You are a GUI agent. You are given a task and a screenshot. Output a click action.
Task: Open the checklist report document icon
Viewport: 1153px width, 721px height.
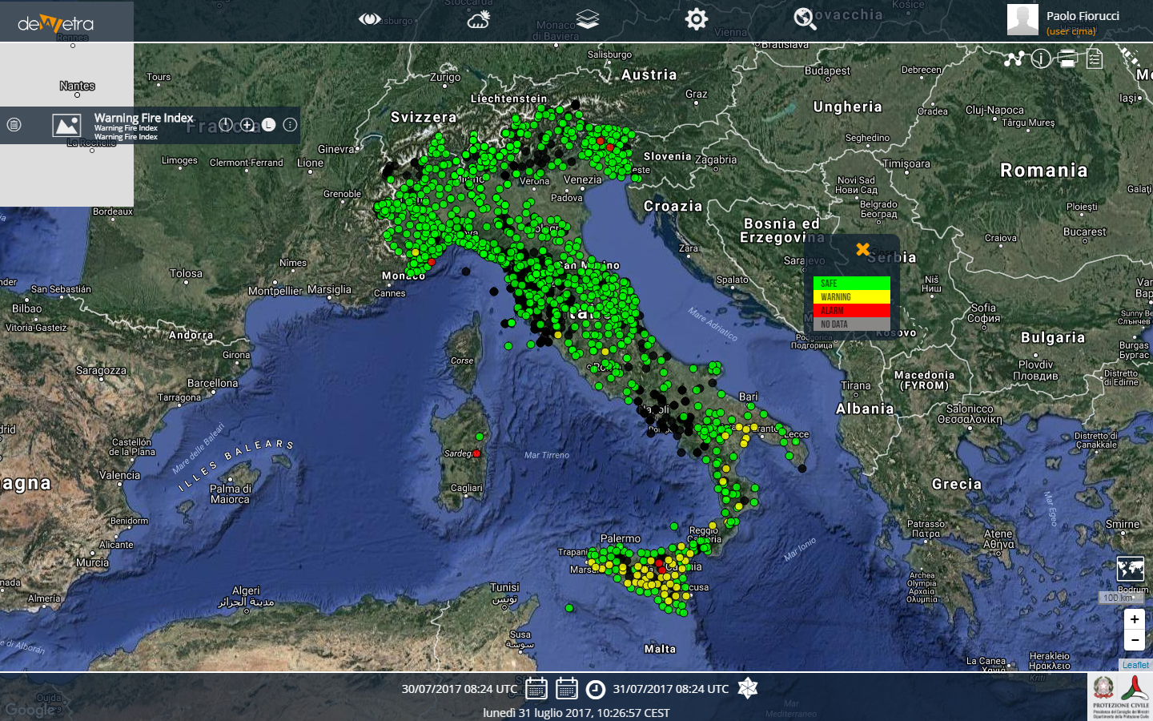1095,58
